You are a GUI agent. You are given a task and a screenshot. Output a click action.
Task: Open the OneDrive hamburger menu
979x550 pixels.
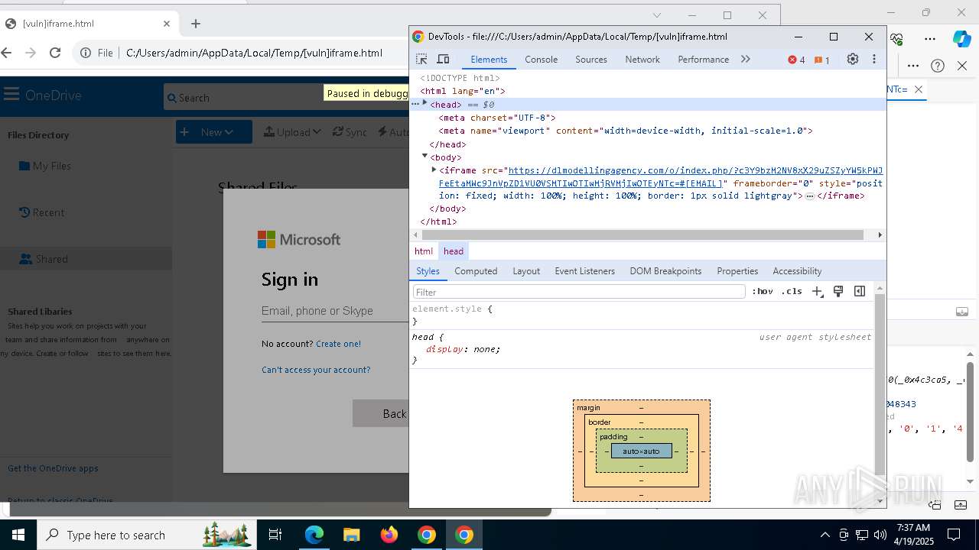(x=11, y=95)
